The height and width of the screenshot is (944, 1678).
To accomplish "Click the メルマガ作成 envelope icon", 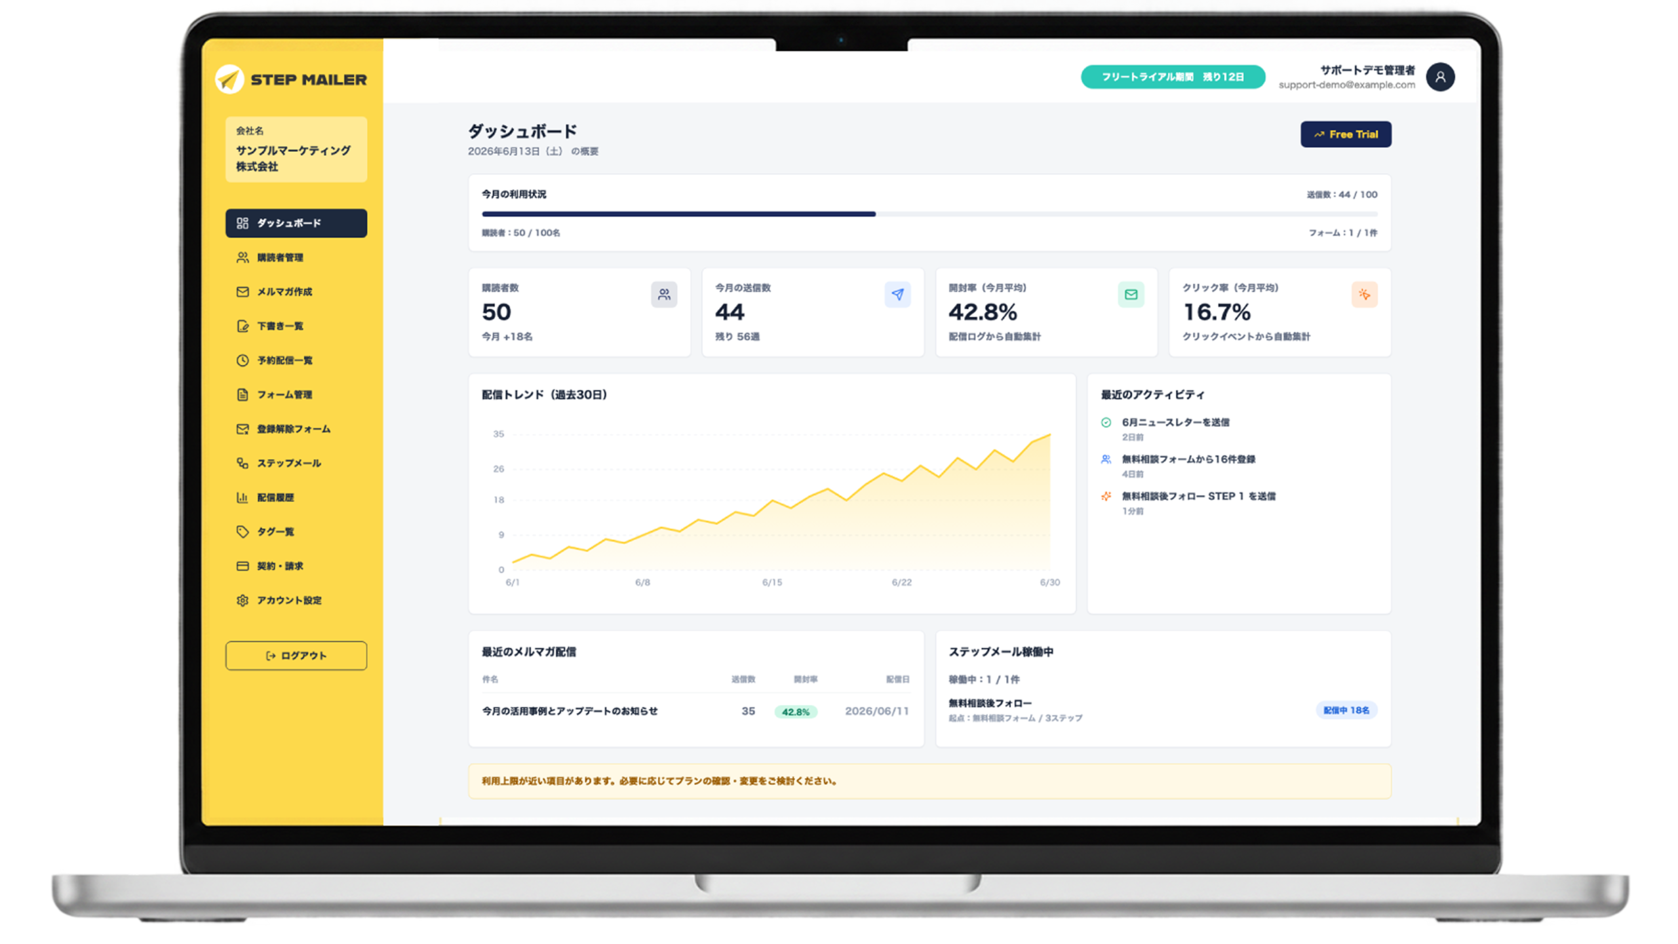I will tap(243, 292).
